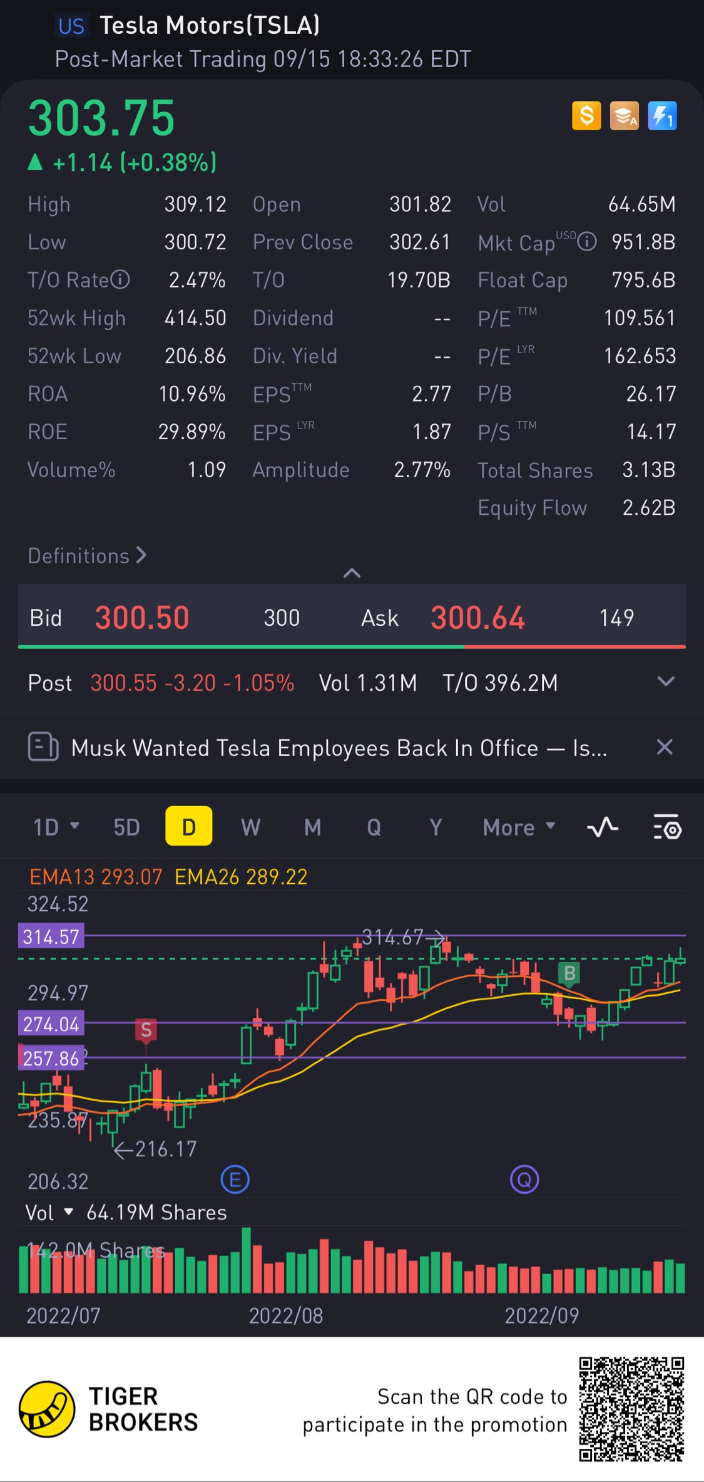Select the 5D chart tab
Image resolution: width=704 pixels, height=1482 pixels.
[x=126, y=827]
